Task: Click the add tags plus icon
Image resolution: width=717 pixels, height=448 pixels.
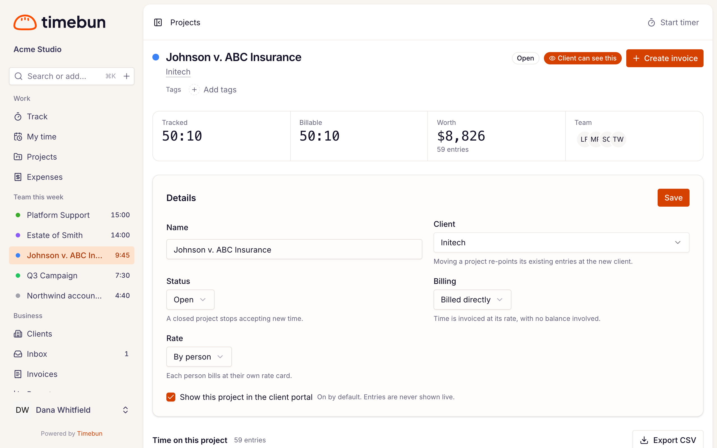Action: coord(194,90)
